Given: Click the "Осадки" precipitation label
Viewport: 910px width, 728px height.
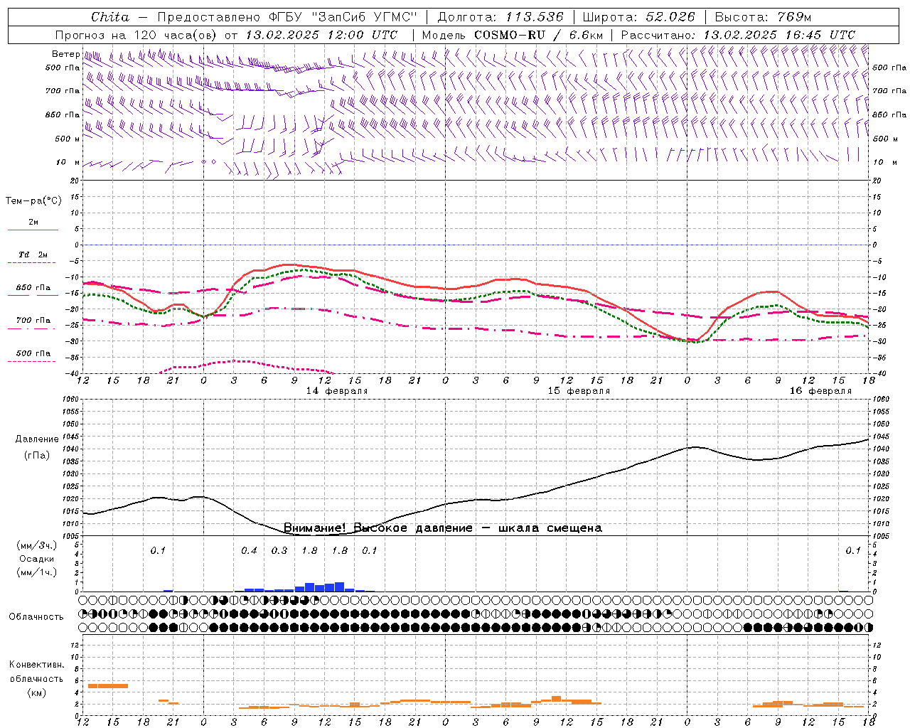Looking at the screenshot, I should pyautogui.click(x=36, y=559).
